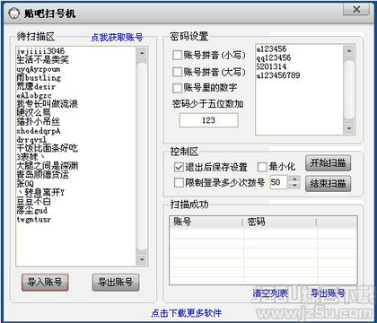Select password 5201314
Image resolution: width=377 pixels, height=323 pixels.
click(271, 66)
